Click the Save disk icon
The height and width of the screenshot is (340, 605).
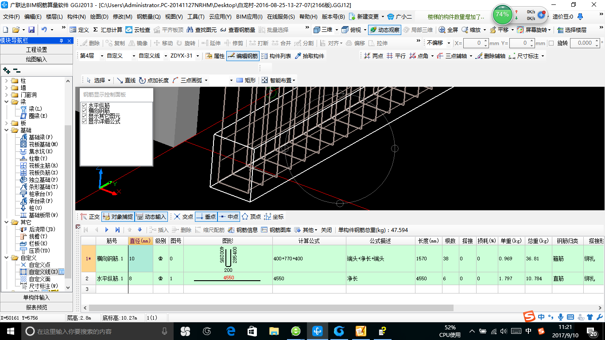pos(31,30)
